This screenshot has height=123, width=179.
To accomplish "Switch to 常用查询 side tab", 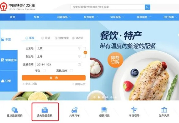I will 9,60.
